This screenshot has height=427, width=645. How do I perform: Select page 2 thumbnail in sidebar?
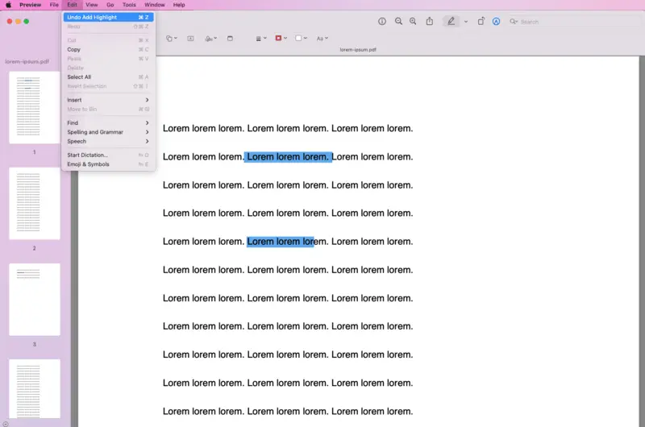pyautogui.click(x=35, y=204)
